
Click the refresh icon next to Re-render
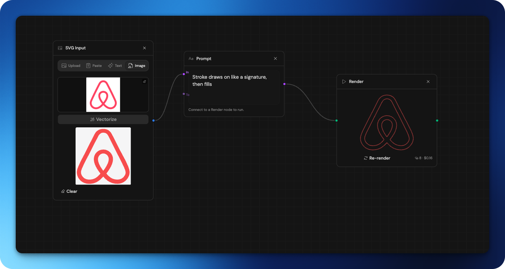pos(365,158)
